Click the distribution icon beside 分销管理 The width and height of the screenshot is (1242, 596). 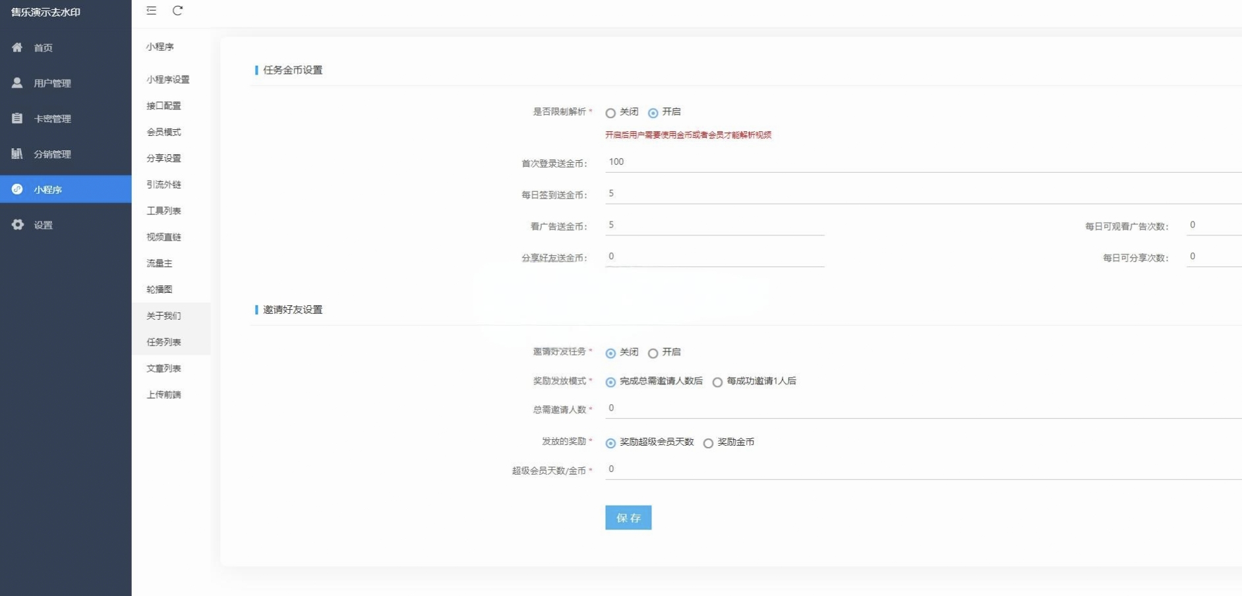coord(17,154)
